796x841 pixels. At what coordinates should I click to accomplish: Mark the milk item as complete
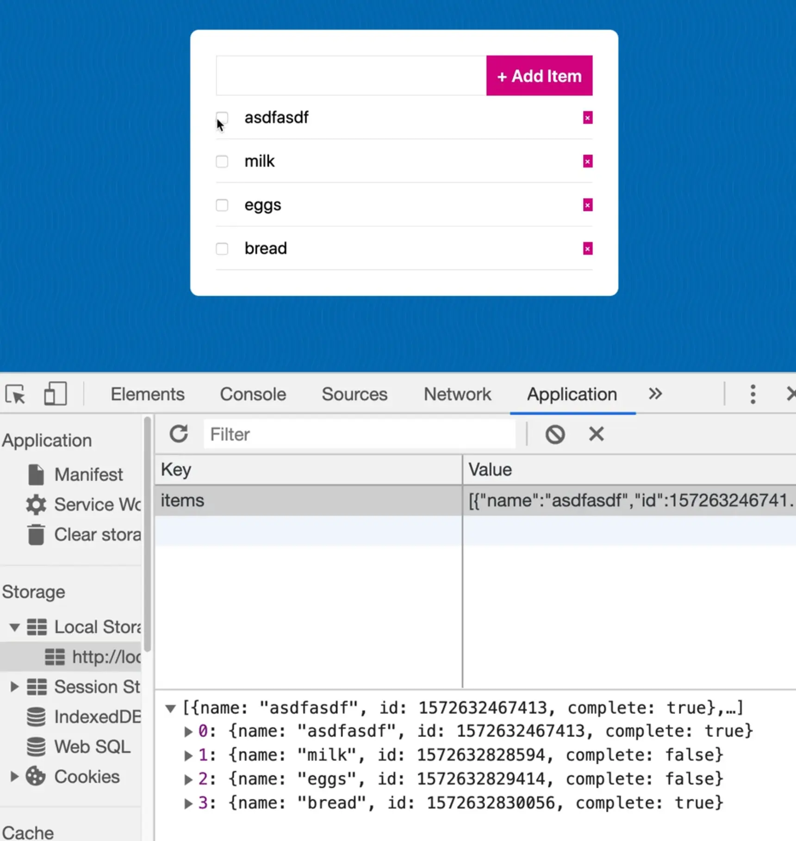222,161
